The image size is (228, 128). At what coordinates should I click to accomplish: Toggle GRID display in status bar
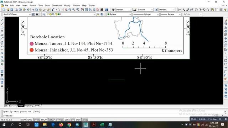coord(30,120)
